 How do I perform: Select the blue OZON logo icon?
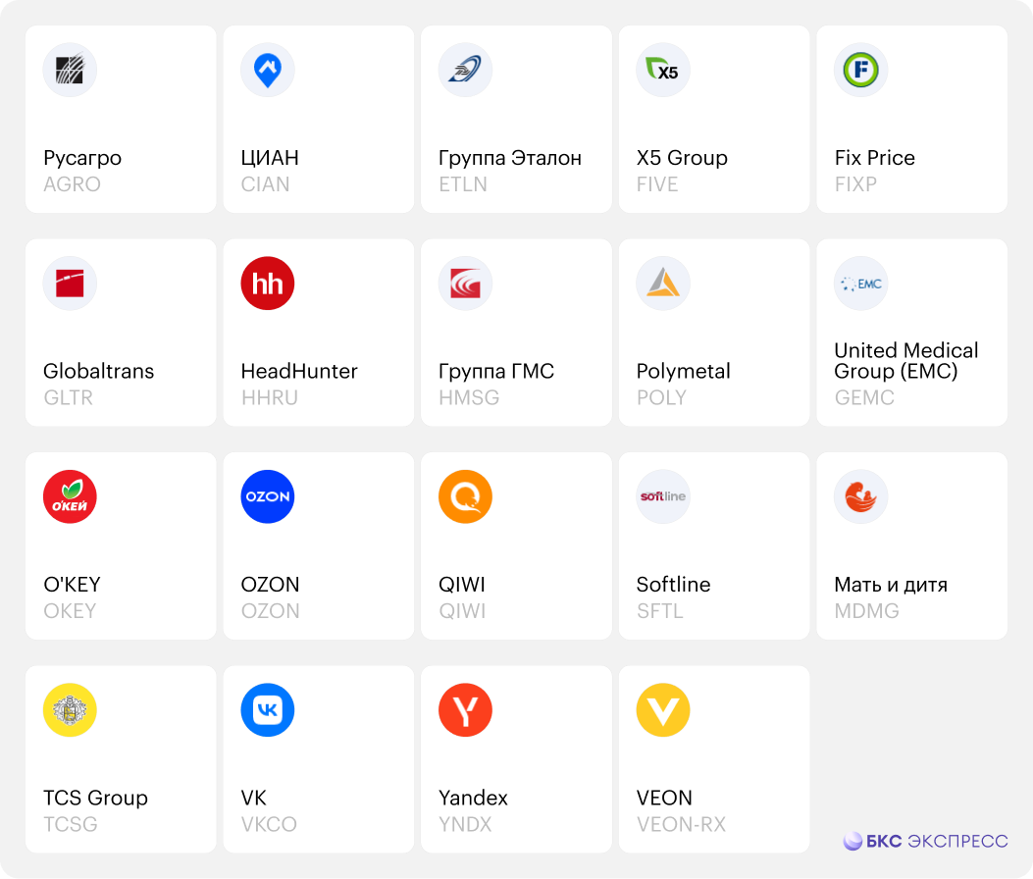(x=268, y=496)
